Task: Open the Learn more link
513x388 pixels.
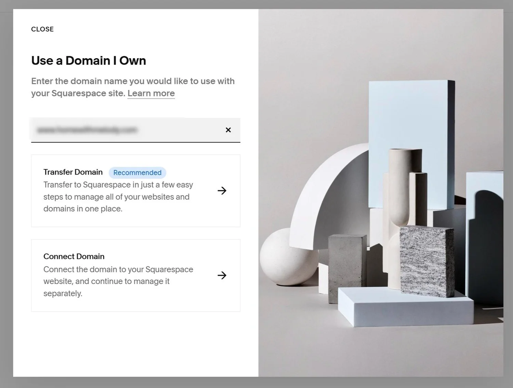Action: [x=151, y=93]
